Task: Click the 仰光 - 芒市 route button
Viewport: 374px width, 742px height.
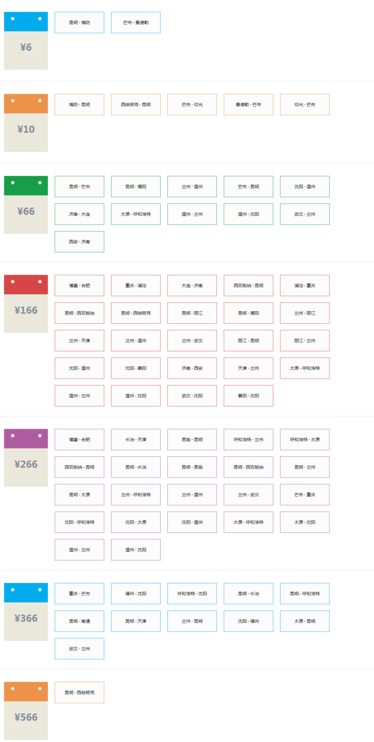Action: [x=305, y=105]
